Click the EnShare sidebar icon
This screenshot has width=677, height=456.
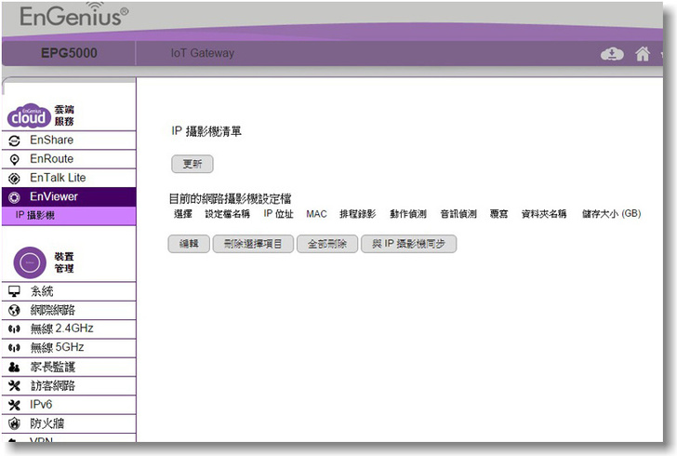click(x=14, y=141)
